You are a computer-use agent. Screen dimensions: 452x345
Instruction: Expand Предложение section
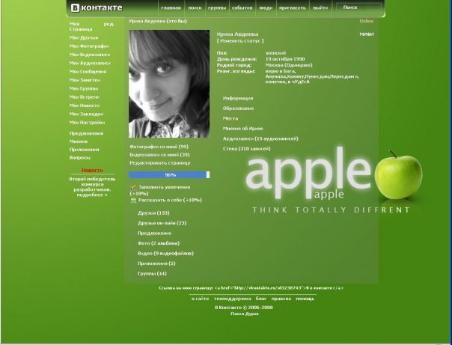pos(154,233)
